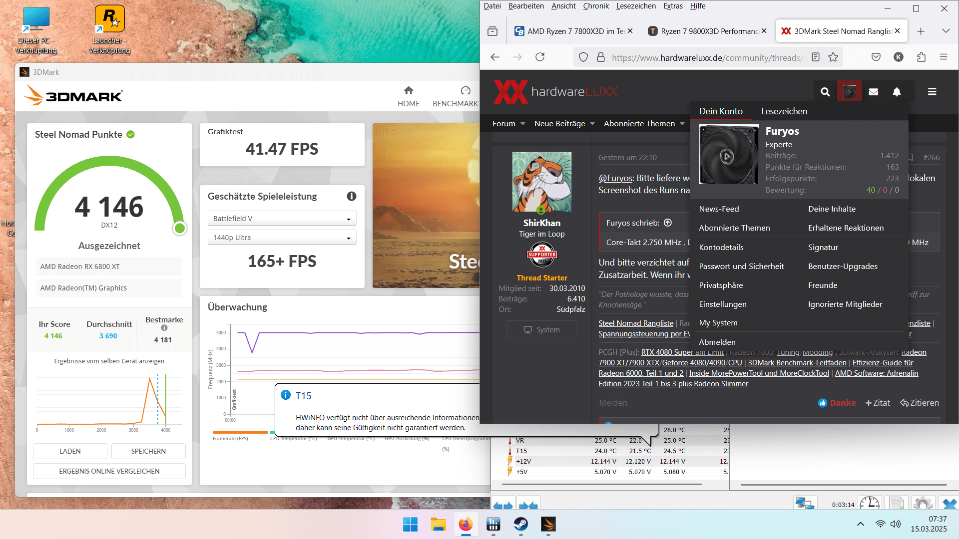
Task: Open Firefox list all tabs chevron
Action: (x=946, y=31)
